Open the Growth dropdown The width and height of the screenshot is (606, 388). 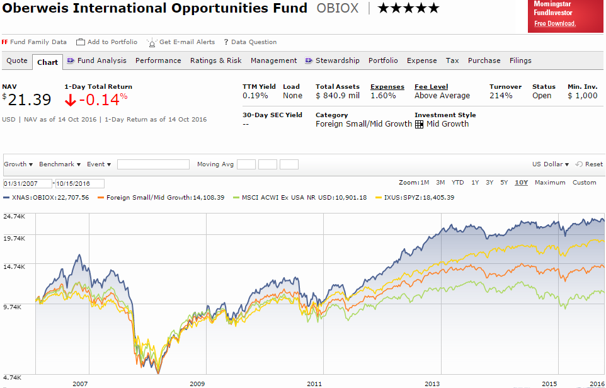pos(18,164)
